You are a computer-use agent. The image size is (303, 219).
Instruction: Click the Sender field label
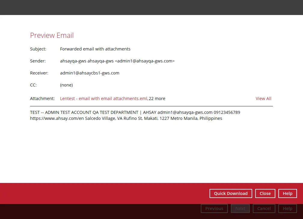click(x=38, y=61)
